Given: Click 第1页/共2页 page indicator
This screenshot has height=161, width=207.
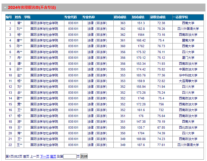Looking at the screenshot, I should click(x=14, y=156).
